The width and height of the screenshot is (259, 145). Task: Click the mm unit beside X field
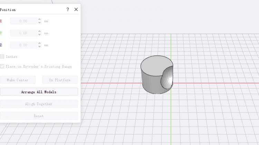pyautogui.click(x=46, y=21)
